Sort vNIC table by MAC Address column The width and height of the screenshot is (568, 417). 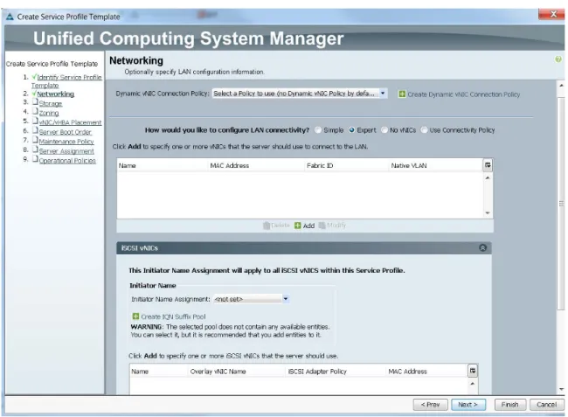click(256, 165)
